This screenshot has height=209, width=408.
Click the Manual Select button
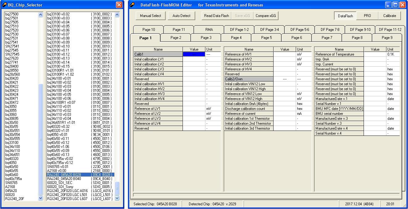150,16
